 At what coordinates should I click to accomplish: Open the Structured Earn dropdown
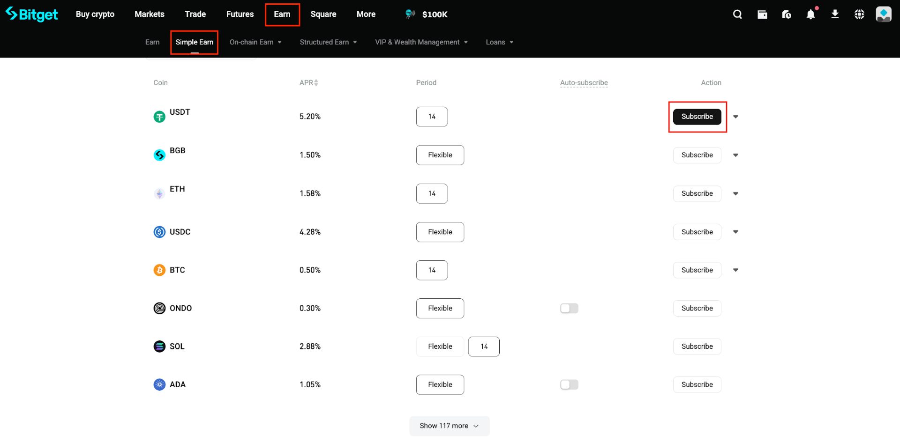point(328,42)
